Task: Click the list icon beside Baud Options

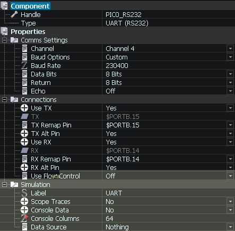Action: pos(24,57)
